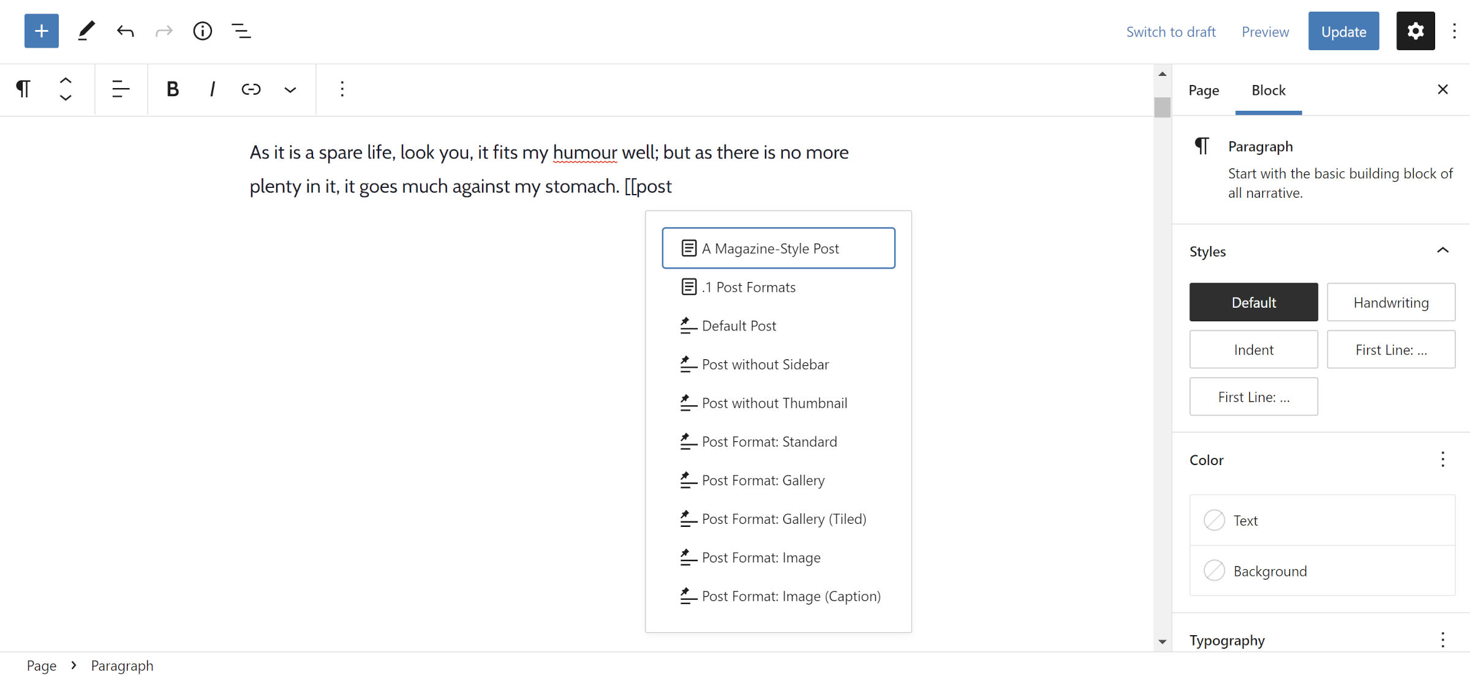Click the paragraph block type icon
1470x675 pixels.
point(23,89)
